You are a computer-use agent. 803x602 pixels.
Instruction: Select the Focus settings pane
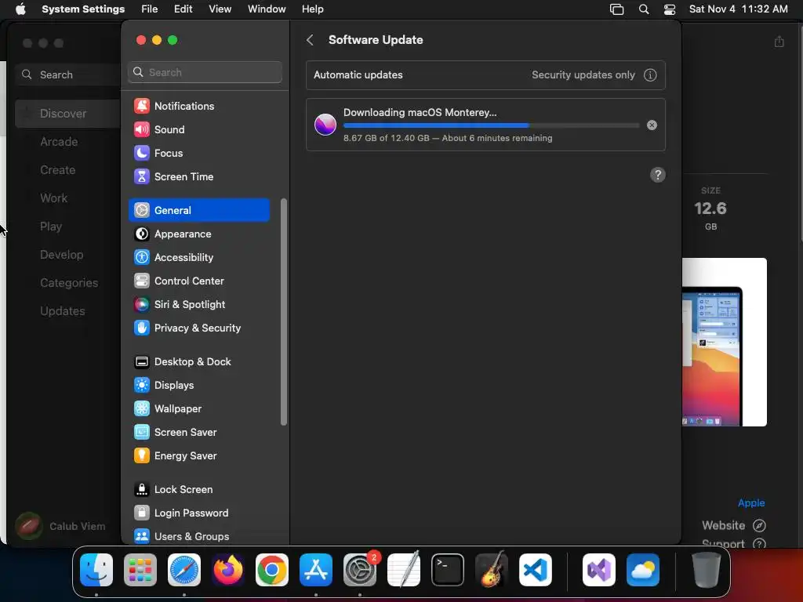(x=198, y=153)
